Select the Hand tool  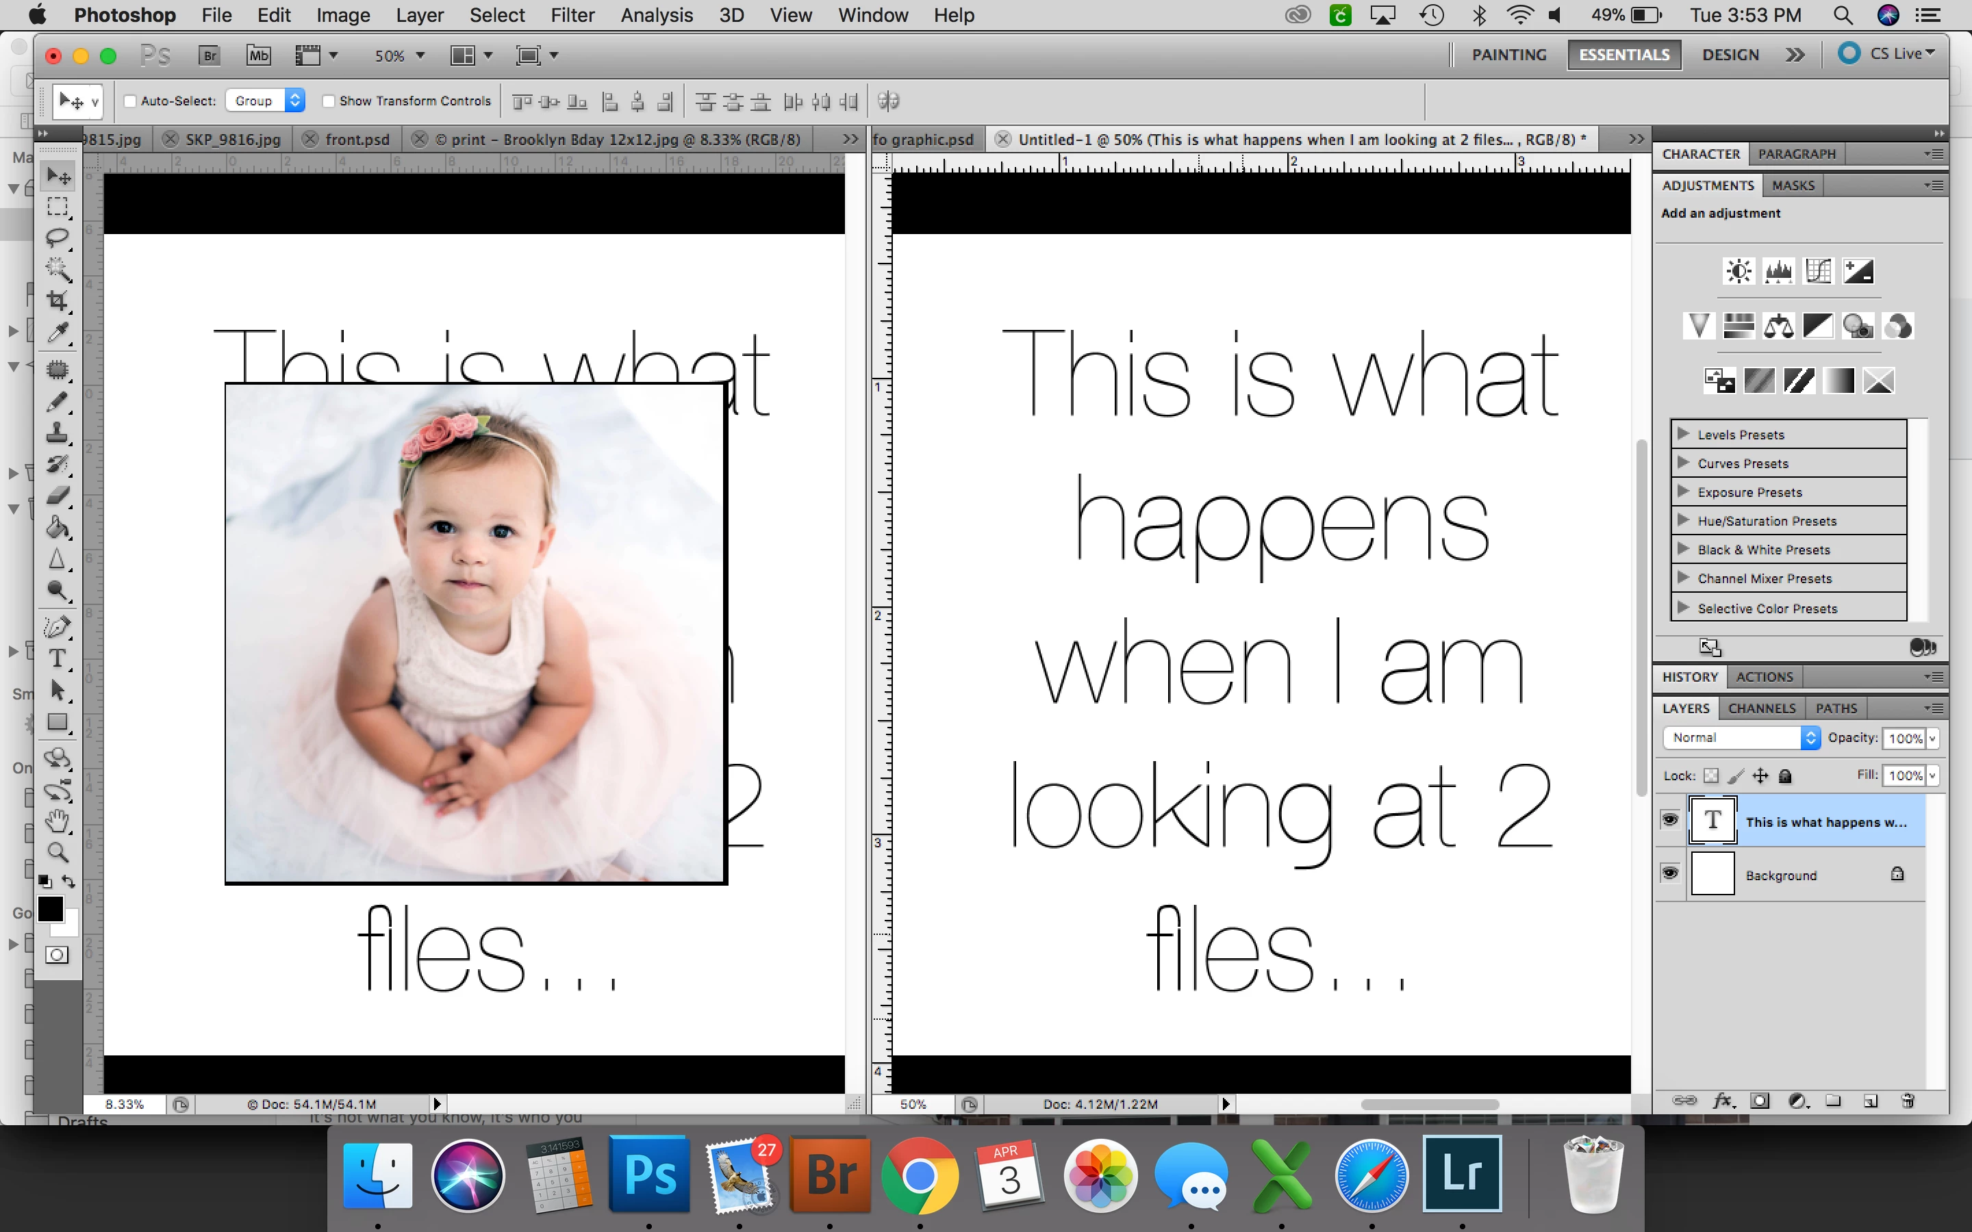[57, 821]
